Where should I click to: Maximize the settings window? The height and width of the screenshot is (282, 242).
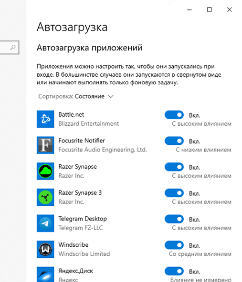(209, 10)
